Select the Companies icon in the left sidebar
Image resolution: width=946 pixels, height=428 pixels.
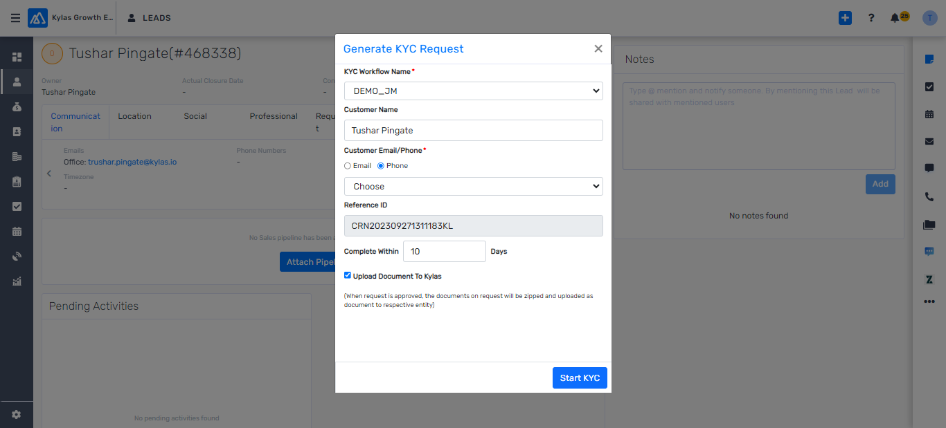[x=17, y=156]
